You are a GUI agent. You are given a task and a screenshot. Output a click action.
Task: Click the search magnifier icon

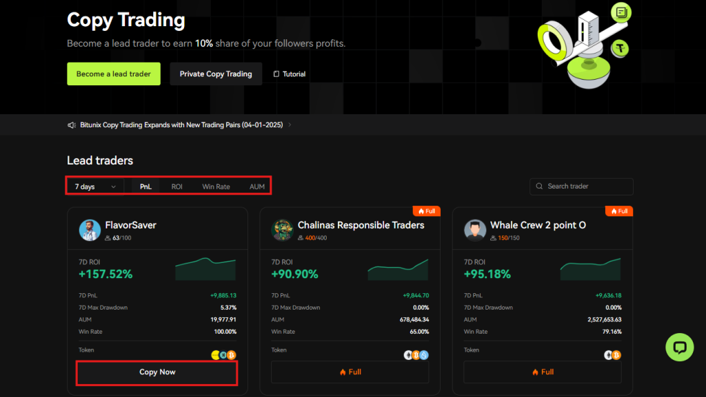[x=539, y=186]
